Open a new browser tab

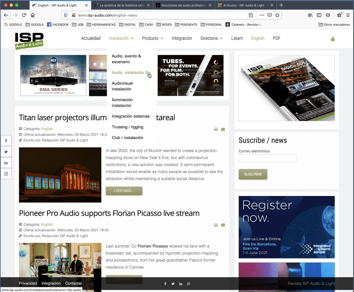tap(281, 5)
